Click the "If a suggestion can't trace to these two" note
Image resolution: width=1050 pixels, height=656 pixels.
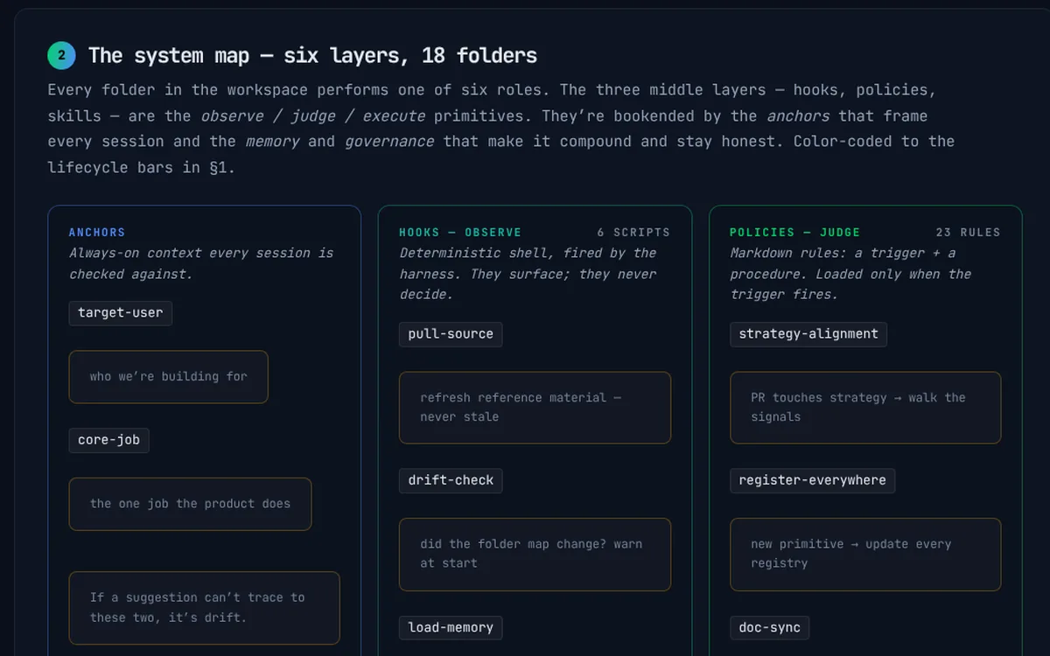click(205, 608)
